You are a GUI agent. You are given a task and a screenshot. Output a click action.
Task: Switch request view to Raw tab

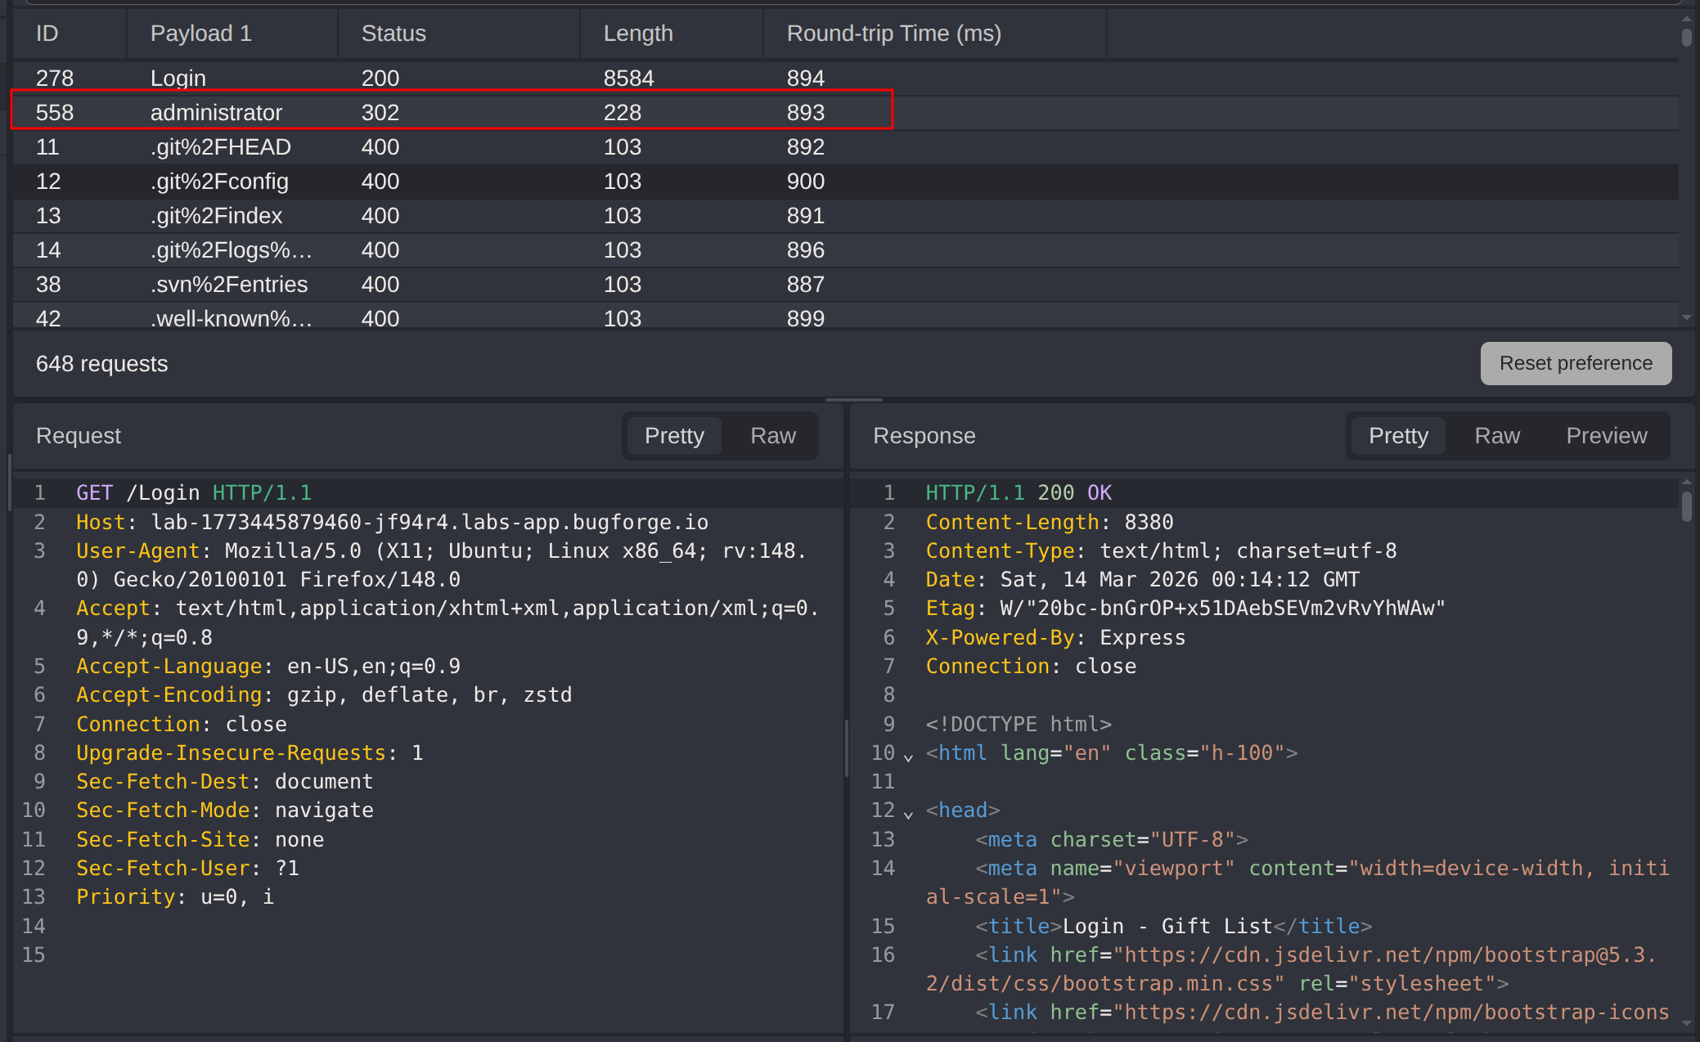[772, 436]
